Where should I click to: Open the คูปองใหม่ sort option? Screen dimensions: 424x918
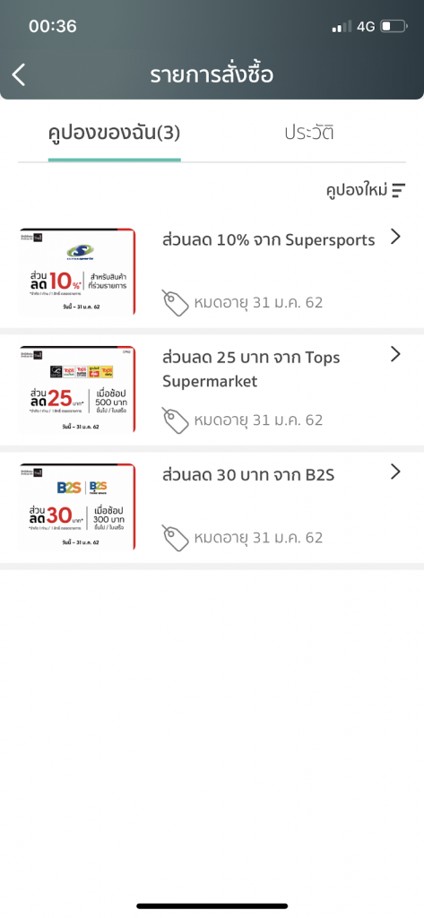pos(357,190)
